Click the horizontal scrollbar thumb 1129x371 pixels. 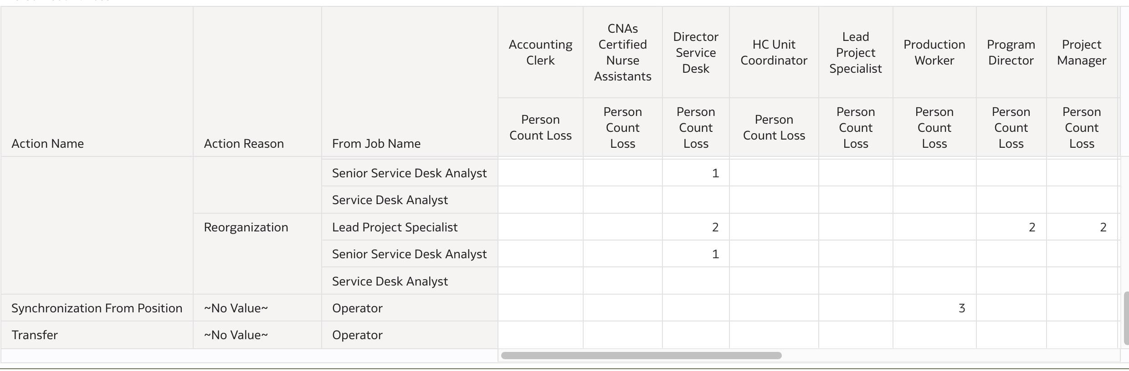point(641,356)
